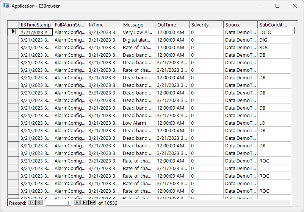
Task: Select the Very Low Al... message cell
Action: click(x=138, y=32)
